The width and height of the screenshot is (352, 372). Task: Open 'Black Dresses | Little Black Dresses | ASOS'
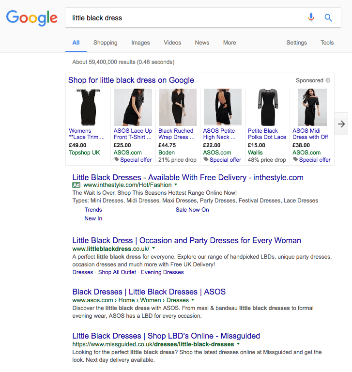tap(149, 292)
